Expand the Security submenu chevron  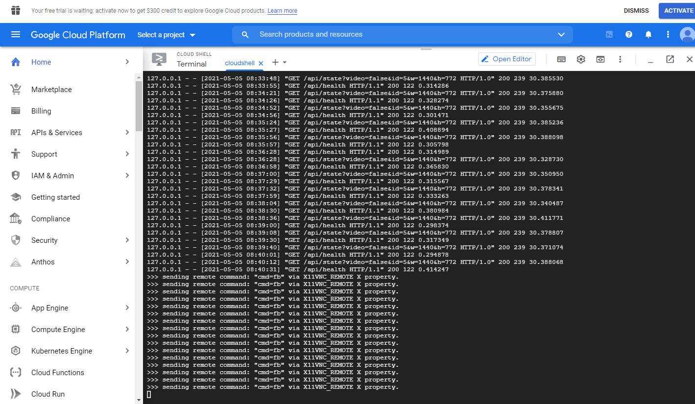click(127, 240)
